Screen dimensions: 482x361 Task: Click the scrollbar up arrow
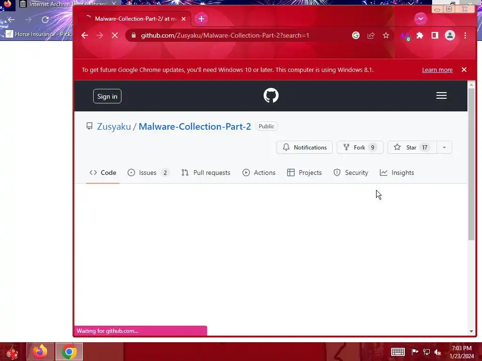[x=471, y=84]
